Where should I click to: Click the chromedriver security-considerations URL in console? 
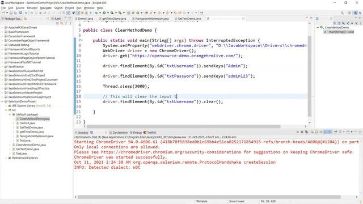click(x=171, y=152)
